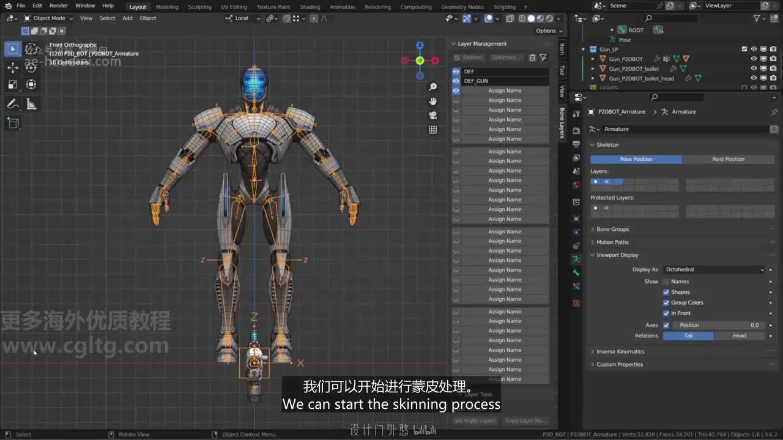Uncheck the In Front checkbox
Viewport: 783px width, 440px height.
click(666, 313)
